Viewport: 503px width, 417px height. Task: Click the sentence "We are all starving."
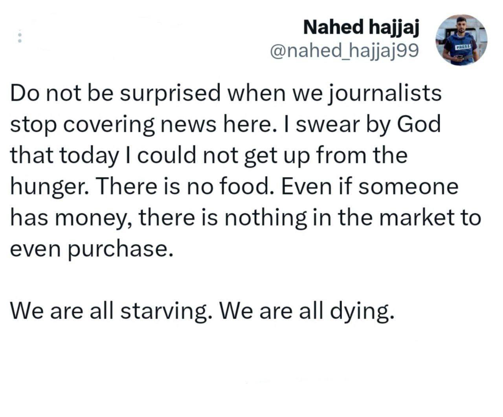[109, 311]
